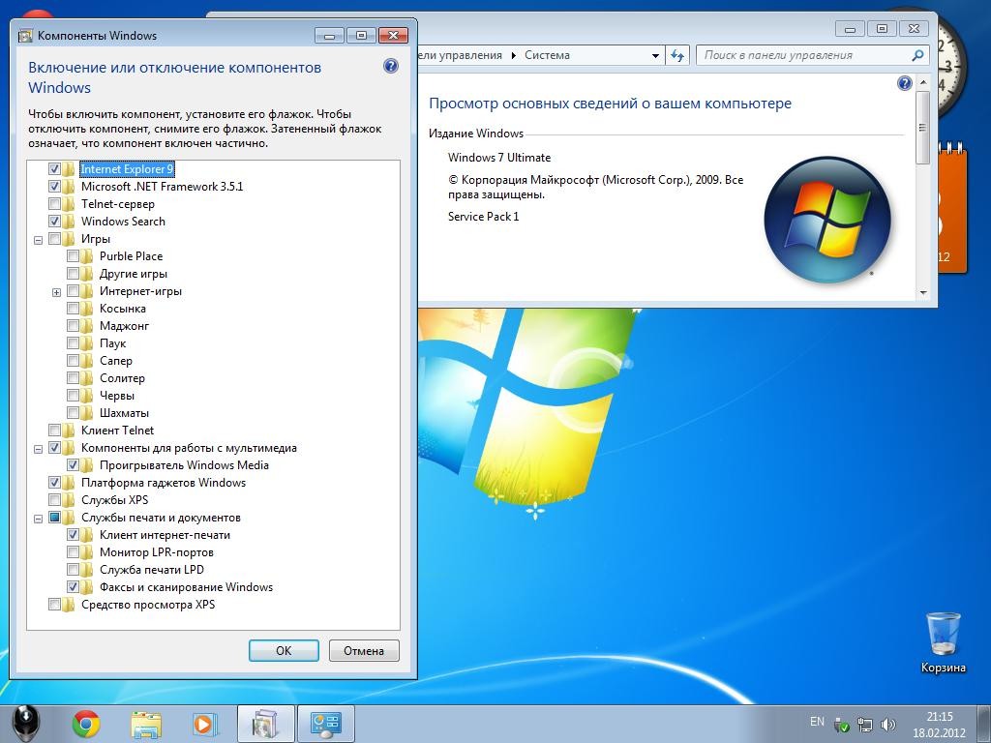Uncheck Microsoft .NET Framework 3.5.1 checkbox

[54, 187]
